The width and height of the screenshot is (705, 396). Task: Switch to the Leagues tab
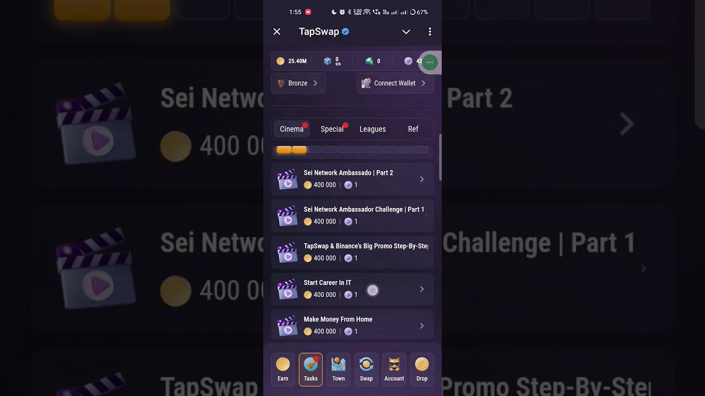pyautogui.click(x=372, y=129)
